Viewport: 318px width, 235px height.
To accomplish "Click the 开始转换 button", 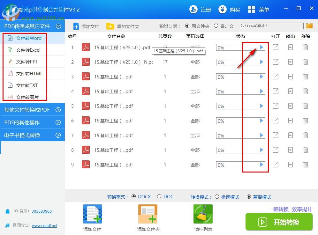I will 279,222.
